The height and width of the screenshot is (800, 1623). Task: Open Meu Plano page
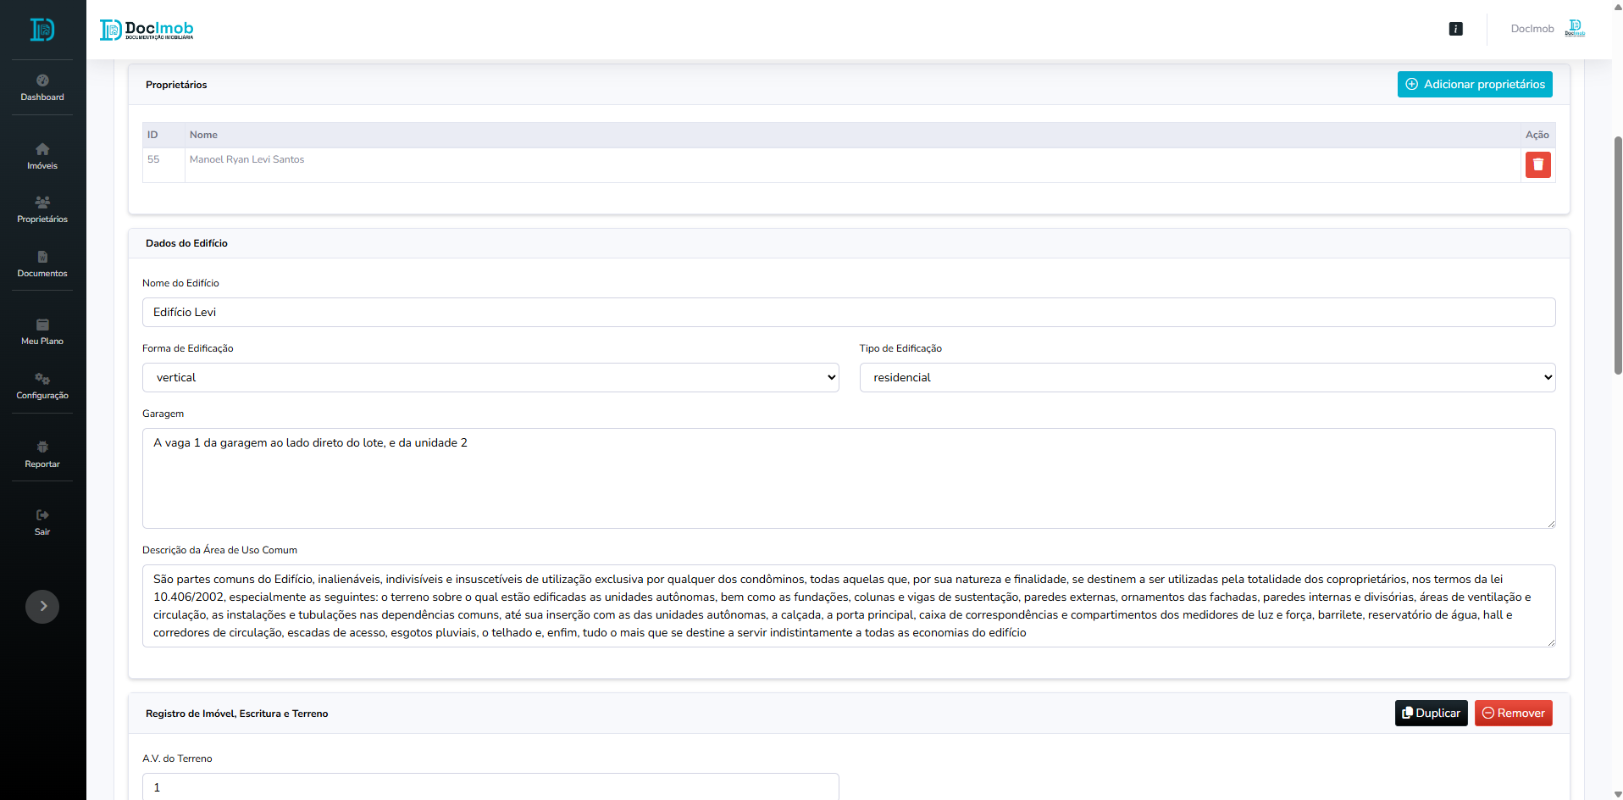point(42,325)
